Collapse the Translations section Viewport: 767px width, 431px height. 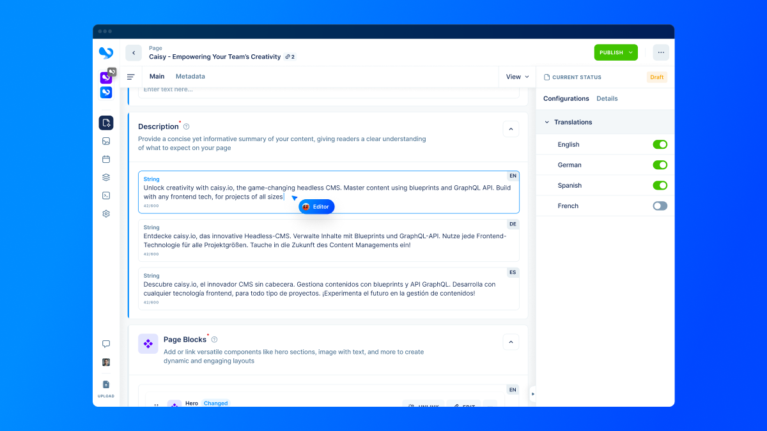point(548,122)
